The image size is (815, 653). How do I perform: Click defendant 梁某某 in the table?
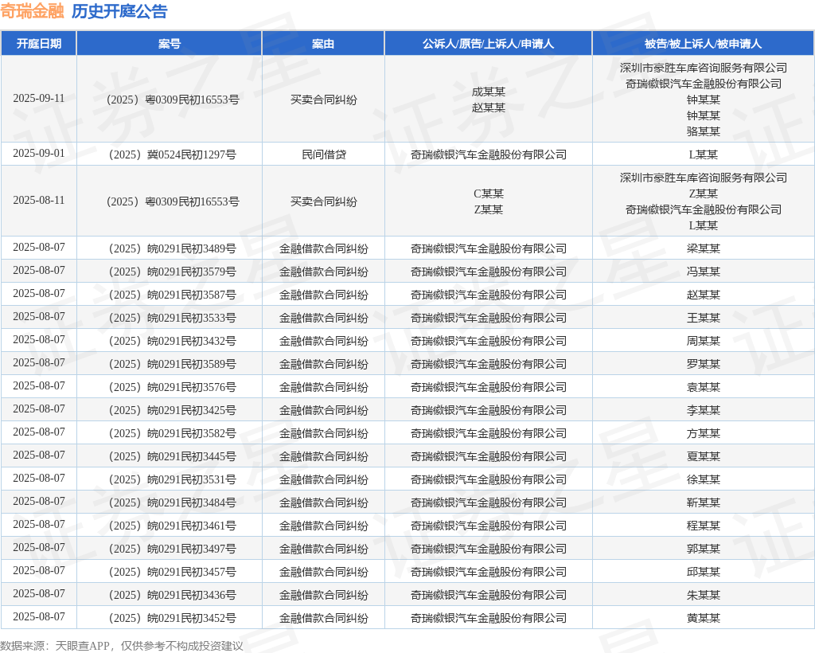click(x=703, y=248)
